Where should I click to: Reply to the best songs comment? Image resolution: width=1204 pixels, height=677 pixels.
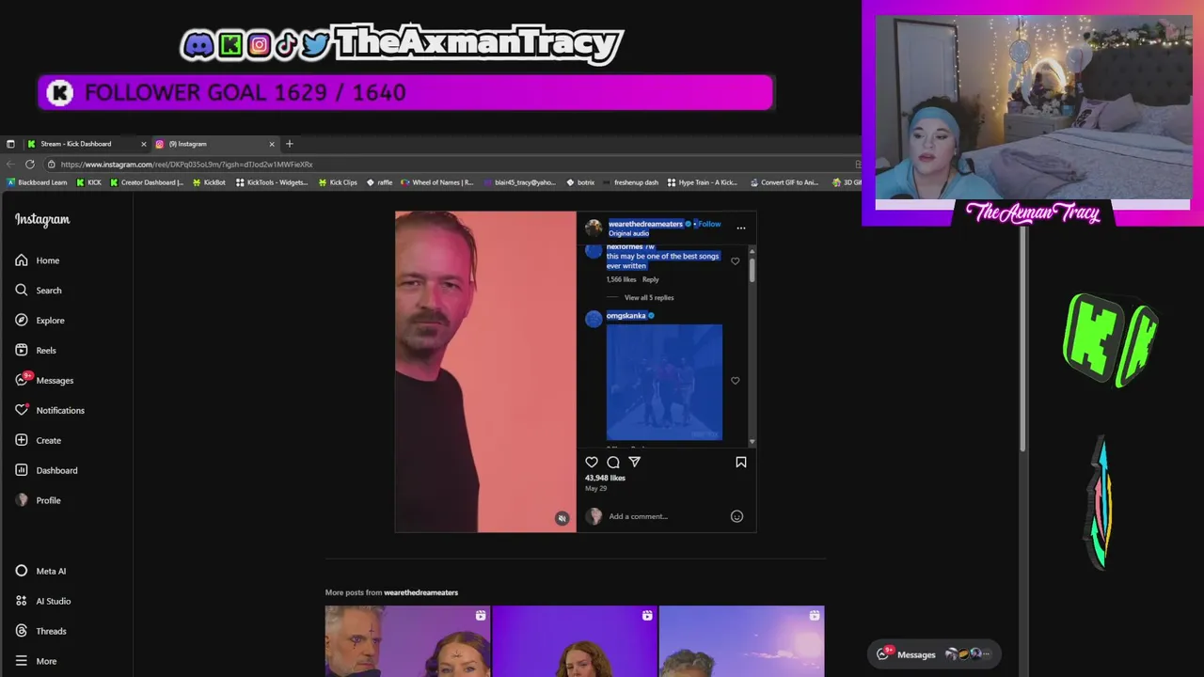651,279
